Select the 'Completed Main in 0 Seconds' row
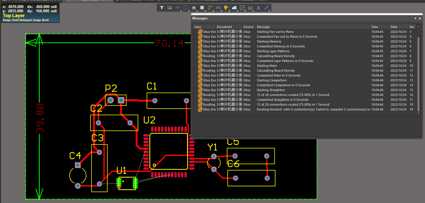The height and width of the screenshot is (203, 425). pyautogui.click(x=305, y=75)
